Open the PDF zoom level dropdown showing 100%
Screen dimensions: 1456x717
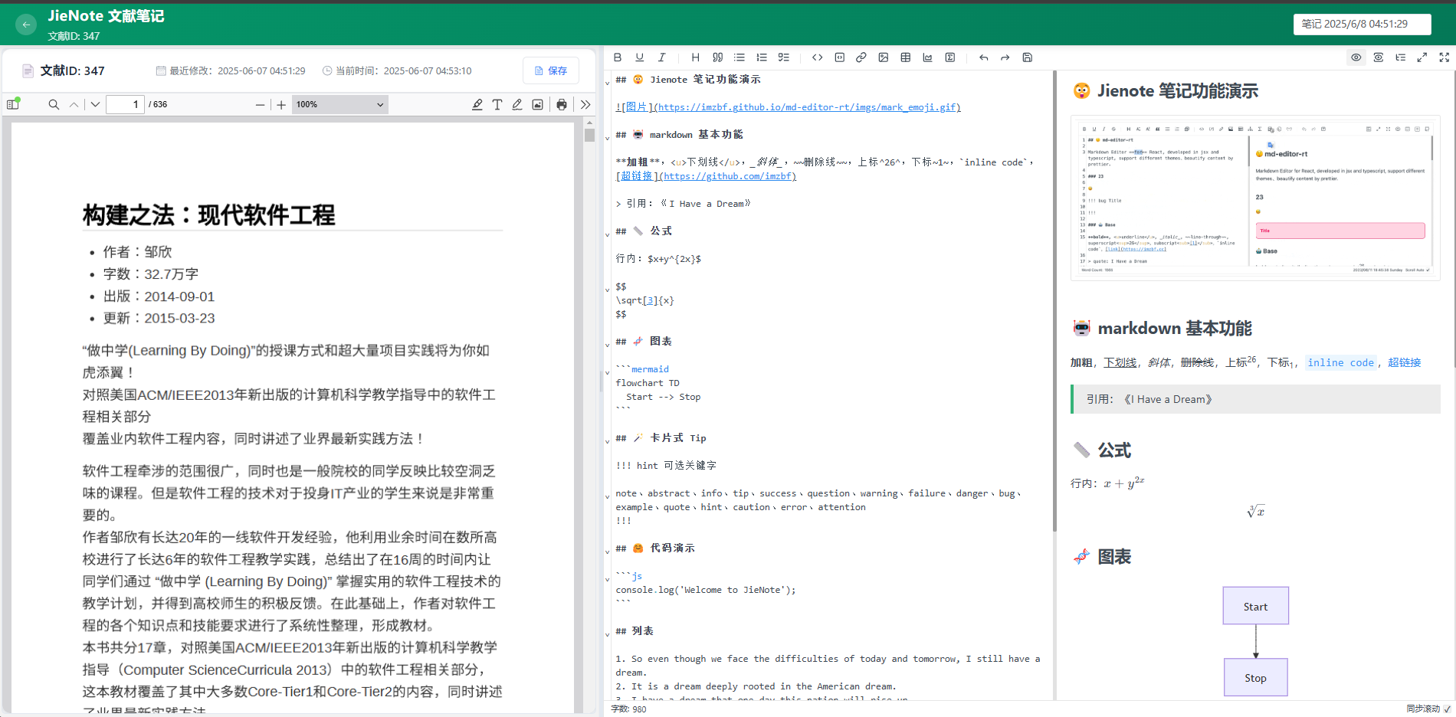pyautogui.click(x=339, y=105)
